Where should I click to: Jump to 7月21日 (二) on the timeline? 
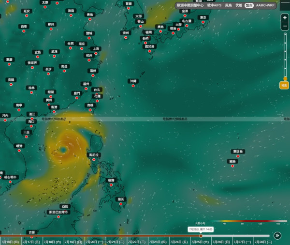click(116, 242)
